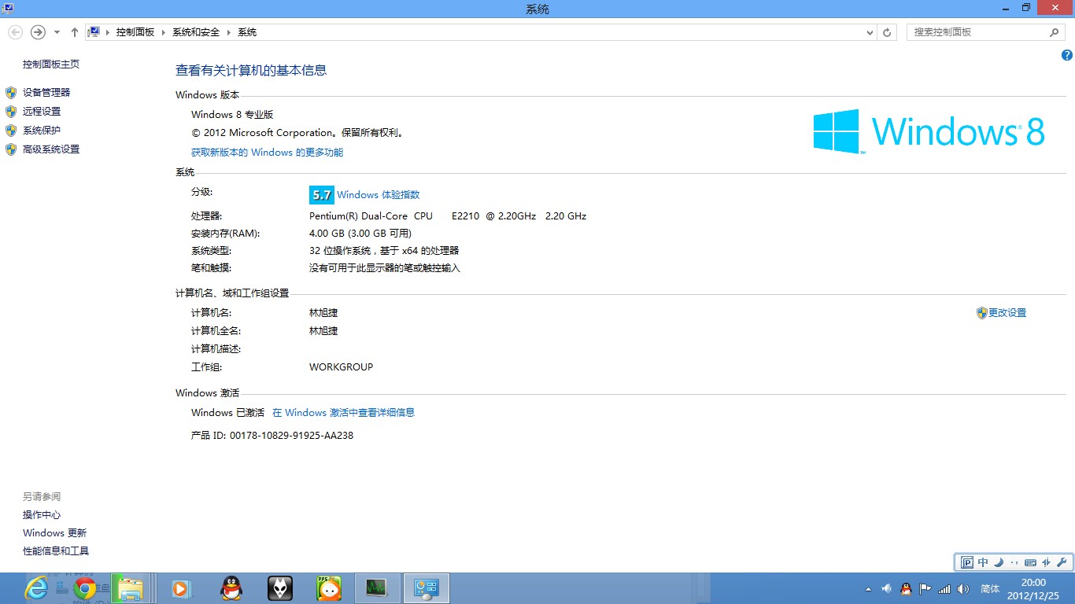This screenshot has width=1075, height=604.
Task: Open the address bar history dropdown
Action: 870,32
